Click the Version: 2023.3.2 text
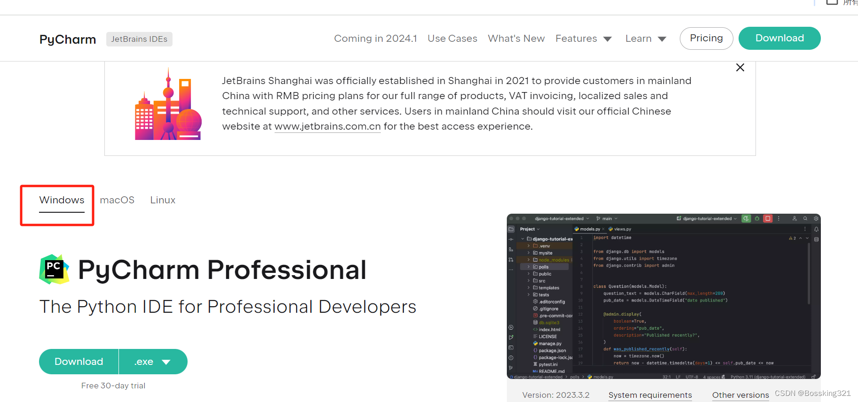The height and width of the screenshot is (402, 858). point(556,395)
